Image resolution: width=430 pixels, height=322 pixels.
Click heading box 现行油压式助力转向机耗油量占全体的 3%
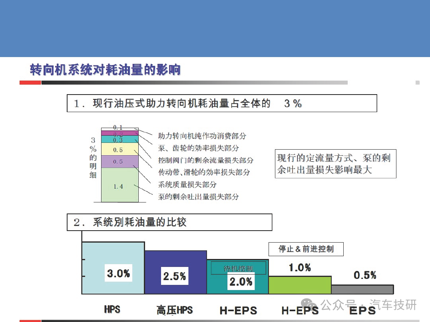pyautogui.click(x=222, y=103)
